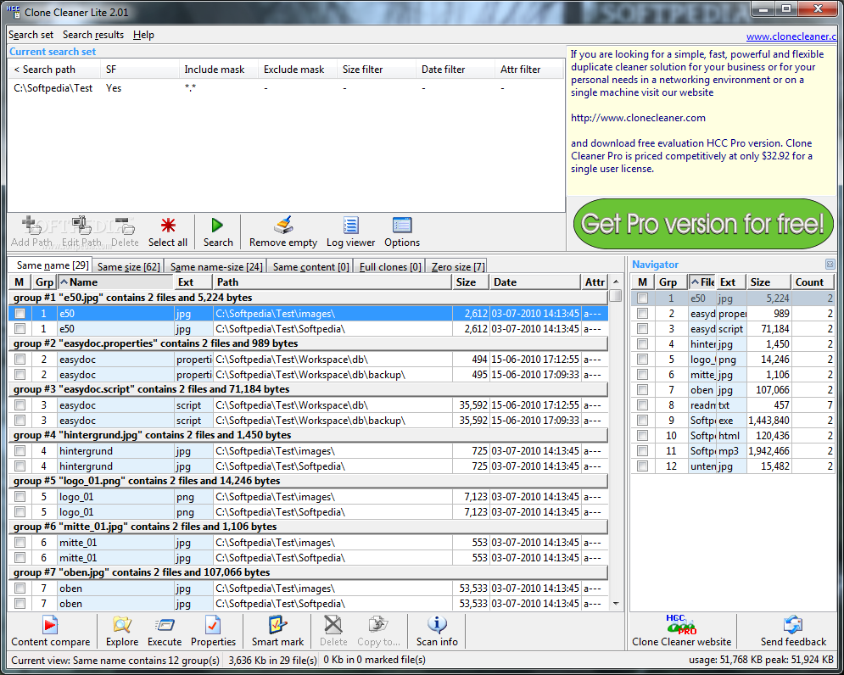Click Get Pro version for free button
844x675 pixels.
[x=703, y=224]
